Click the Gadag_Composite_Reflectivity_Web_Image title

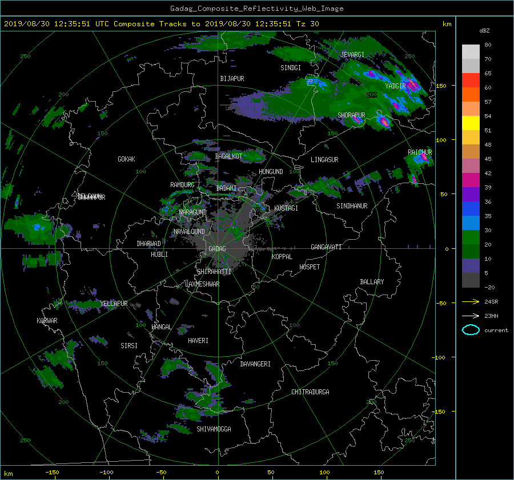coord(257,9)
